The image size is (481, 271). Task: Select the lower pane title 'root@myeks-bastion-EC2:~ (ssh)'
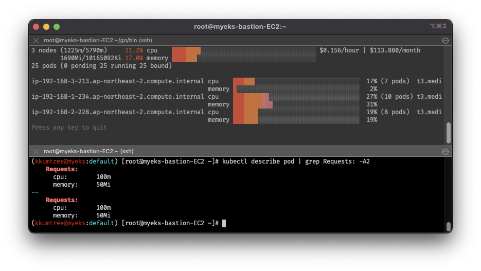[88, 151]
